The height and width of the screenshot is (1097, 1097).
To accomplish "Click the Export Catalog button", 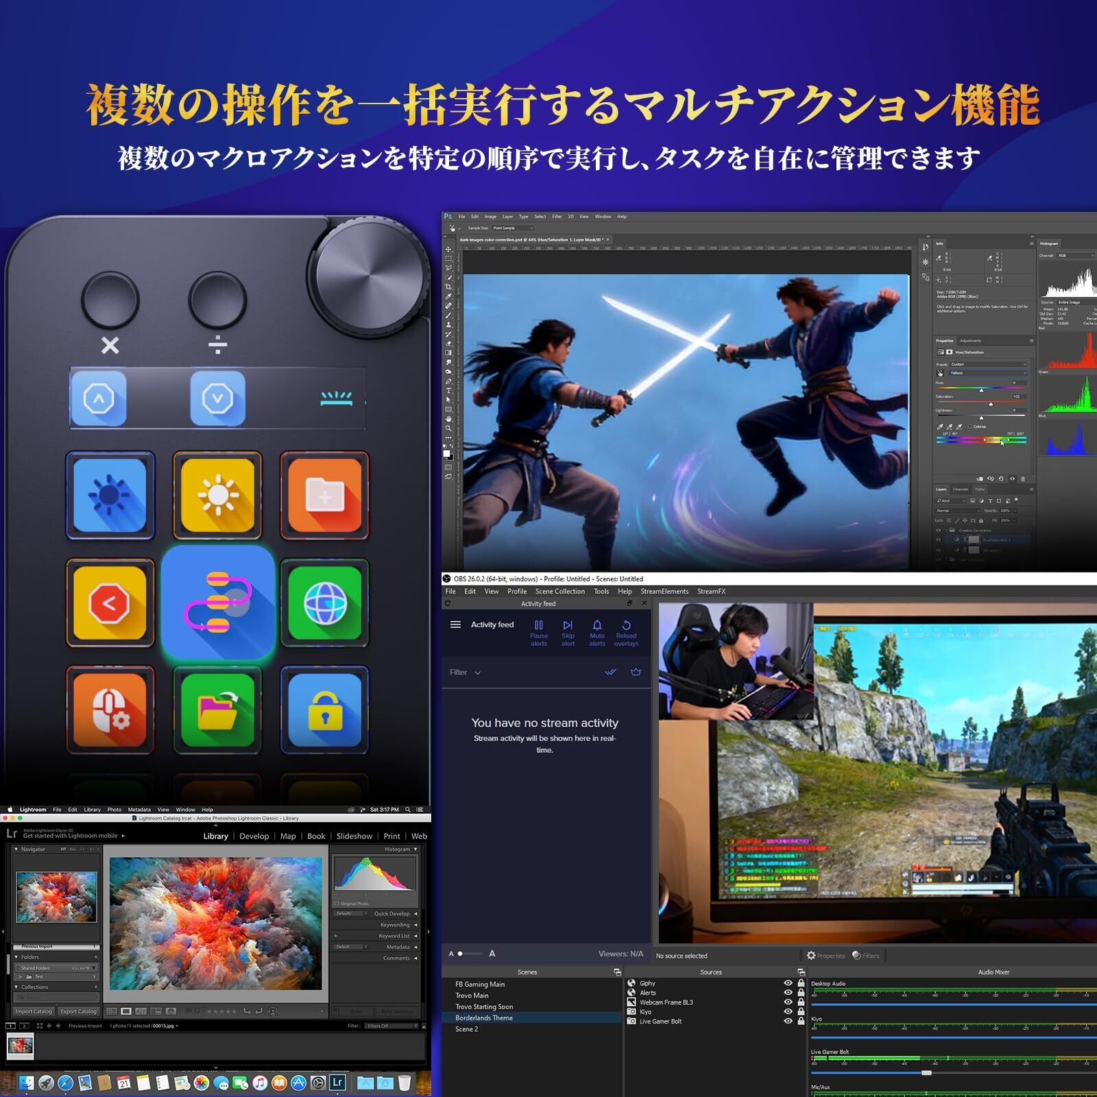I will [x=78, y=1011].
